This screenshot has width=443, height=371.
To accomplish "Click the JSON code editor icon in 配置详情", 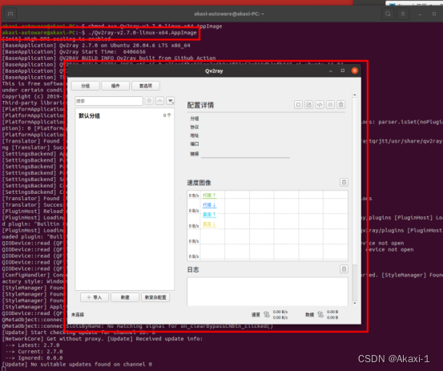I will point(320,105).
